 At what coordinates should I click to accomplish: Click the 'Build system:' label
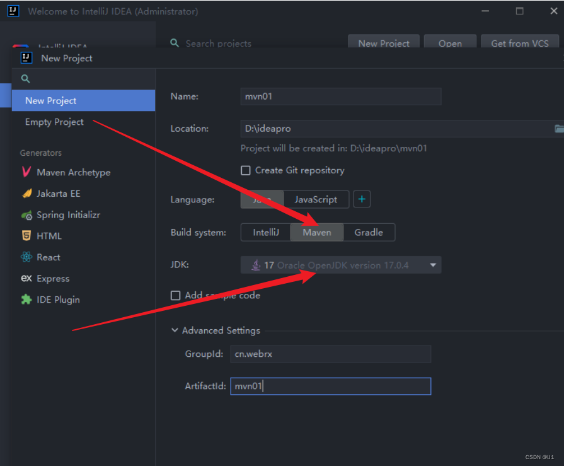(x=199, y=233)
